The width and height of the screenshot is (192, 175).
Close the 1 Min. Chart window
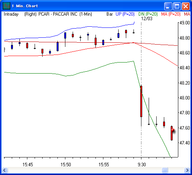(x=186, y=6)
